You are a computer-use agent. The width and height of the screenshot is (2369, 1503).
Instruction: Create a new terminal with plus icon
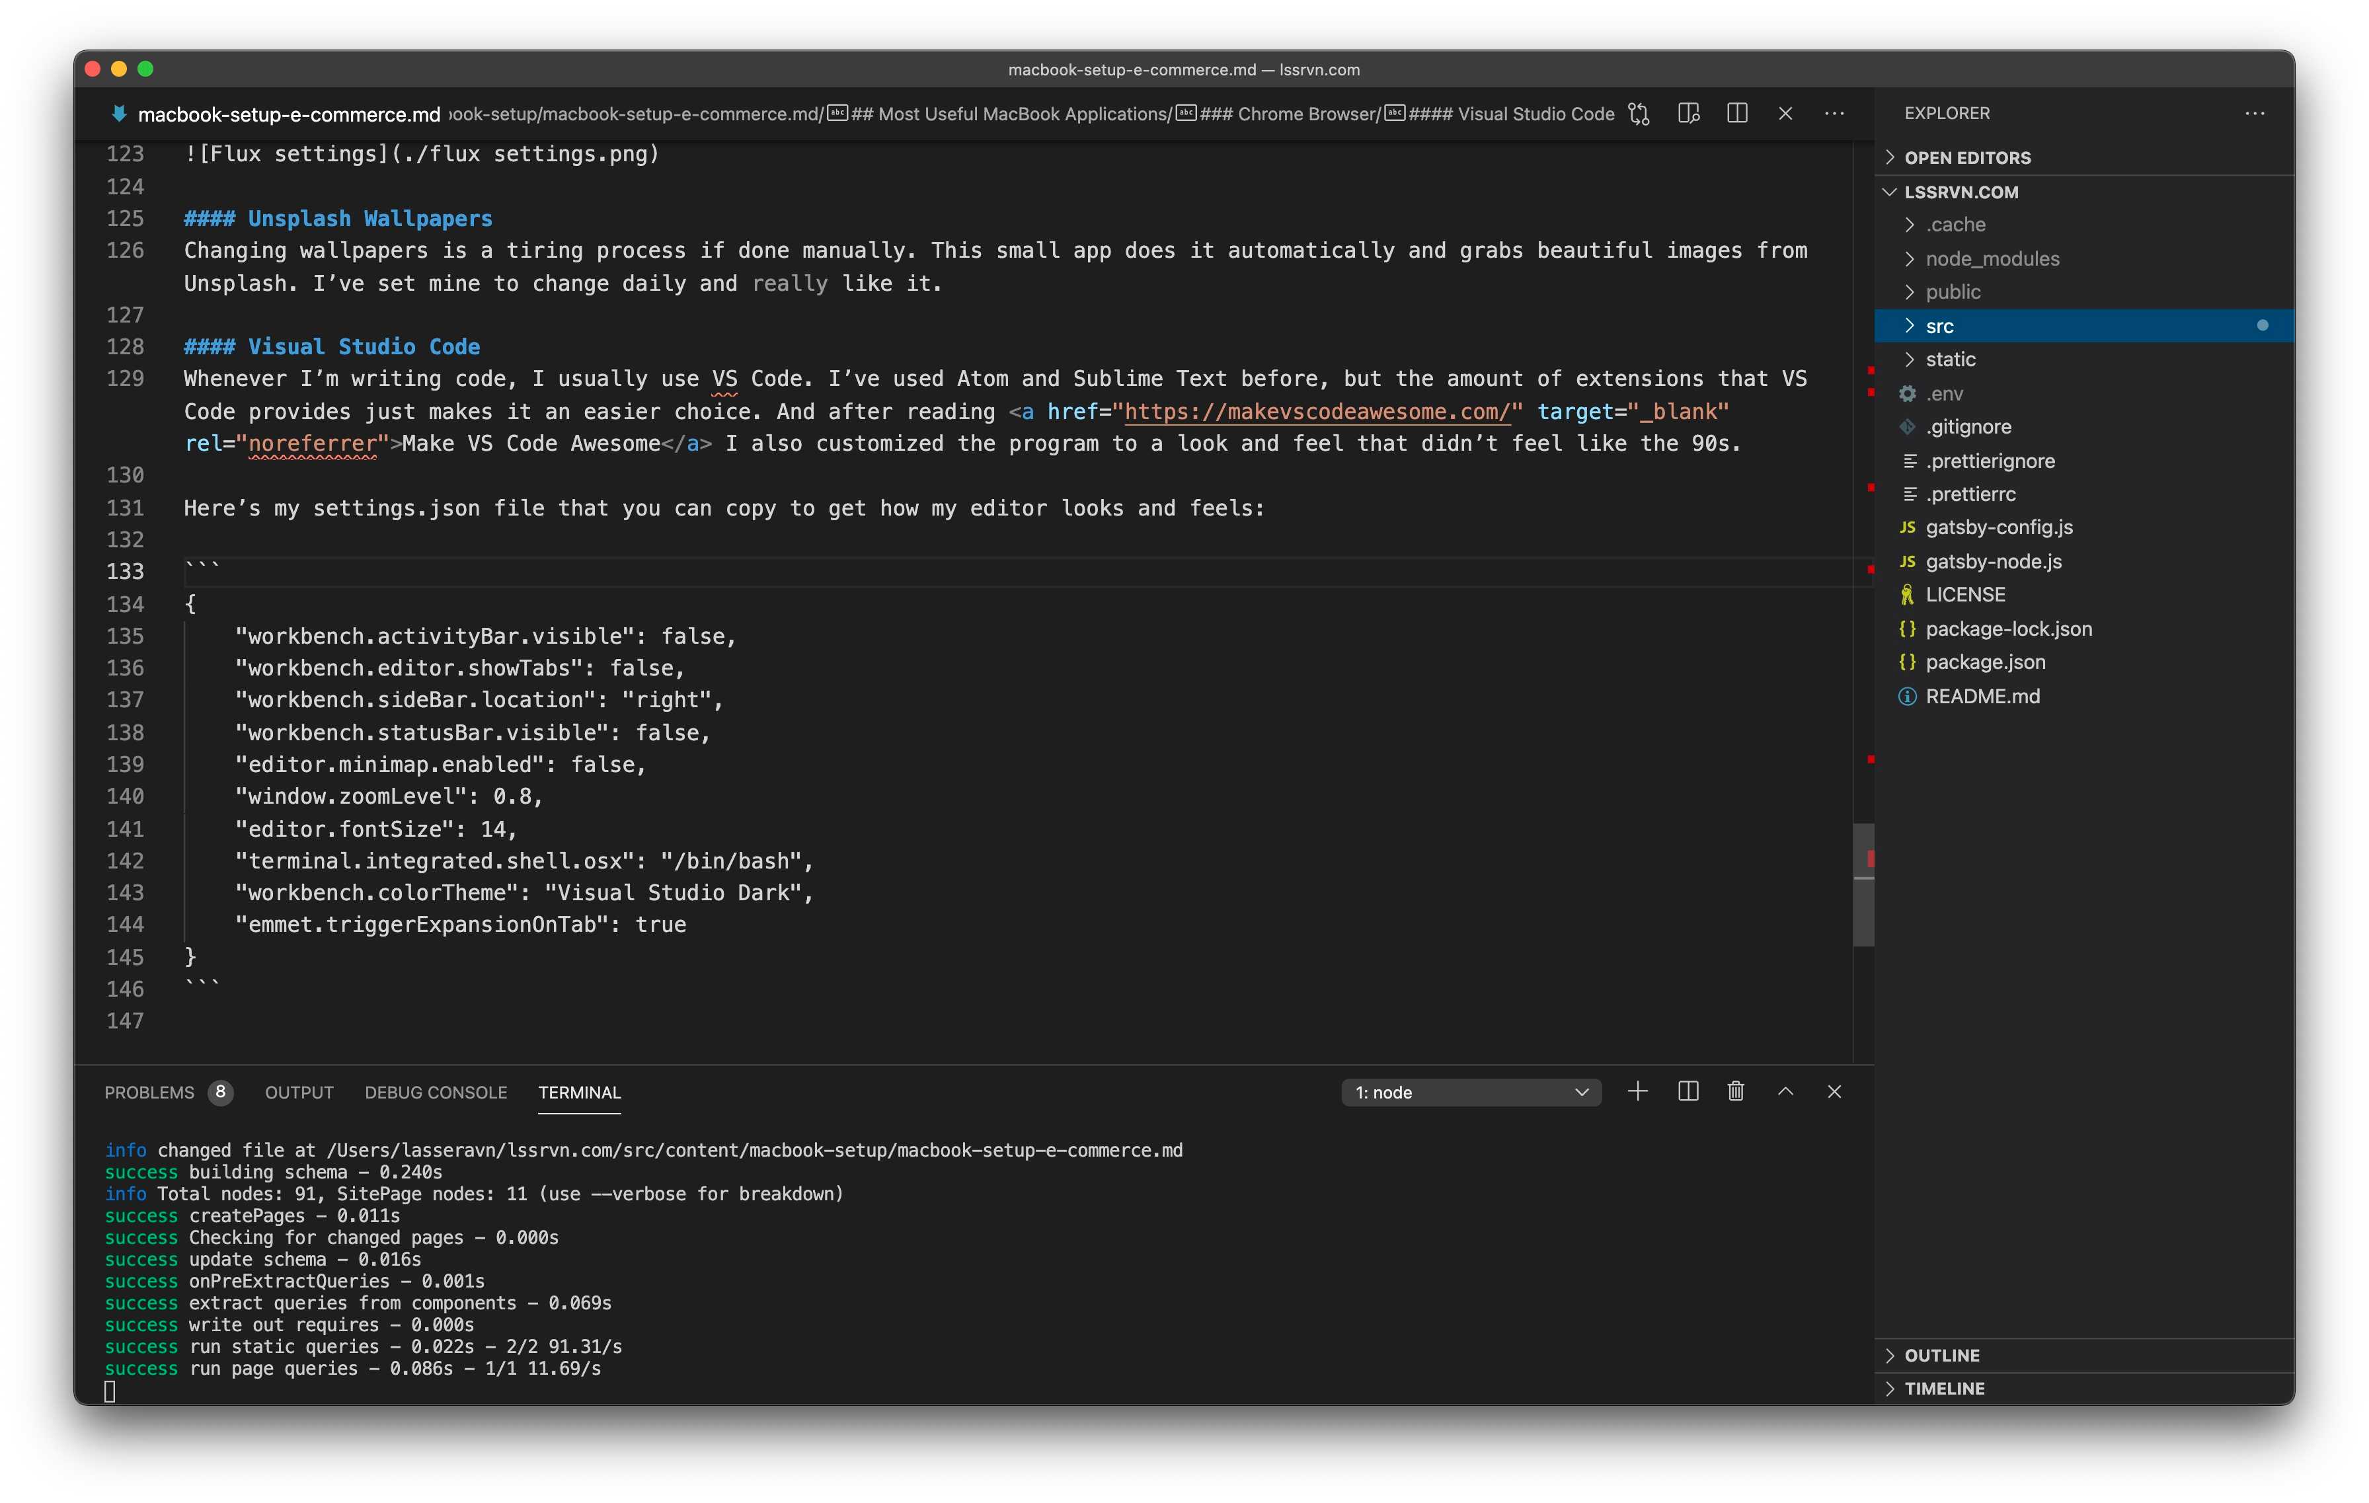point(1638,1092)
